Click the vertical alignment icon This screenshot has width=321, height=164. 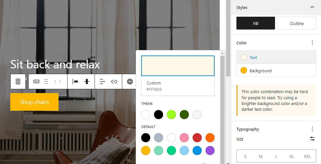click(x=87, y=82)
